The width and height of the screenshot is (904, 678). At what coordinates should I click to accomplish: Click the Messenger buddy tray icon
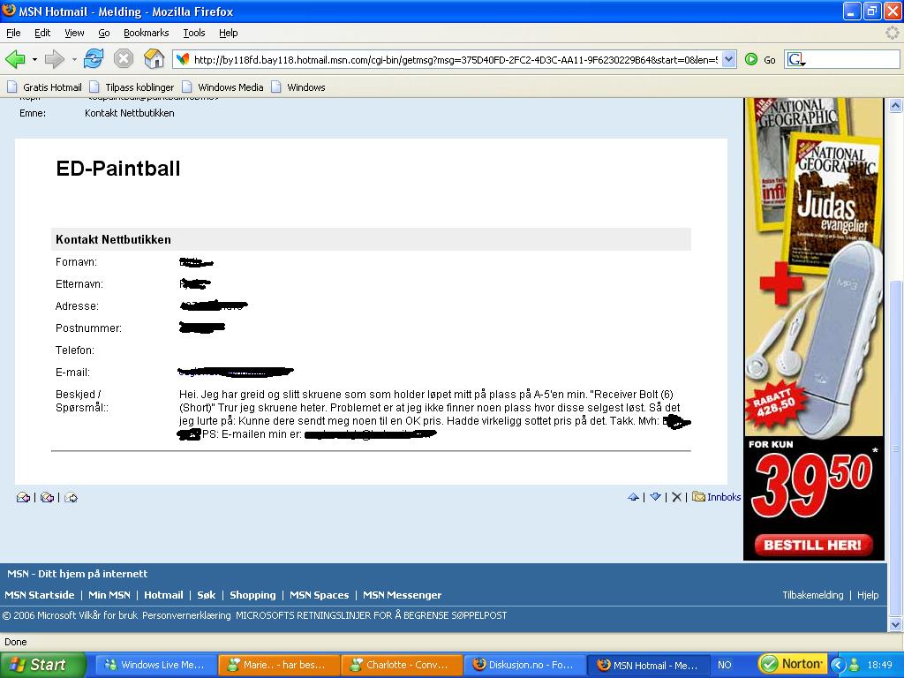[x=855, y=665]
